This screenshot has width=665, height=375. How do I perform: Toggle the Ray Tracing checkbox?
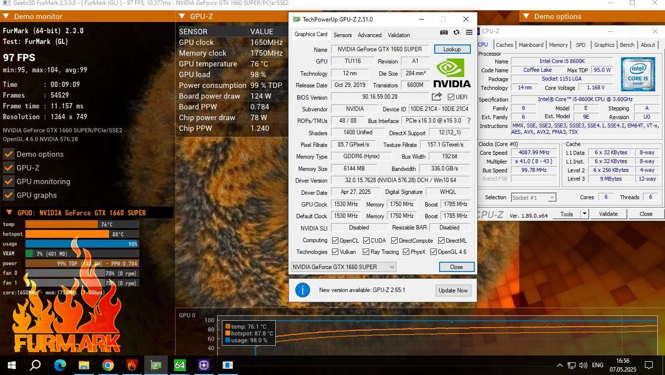pos(366,252)
